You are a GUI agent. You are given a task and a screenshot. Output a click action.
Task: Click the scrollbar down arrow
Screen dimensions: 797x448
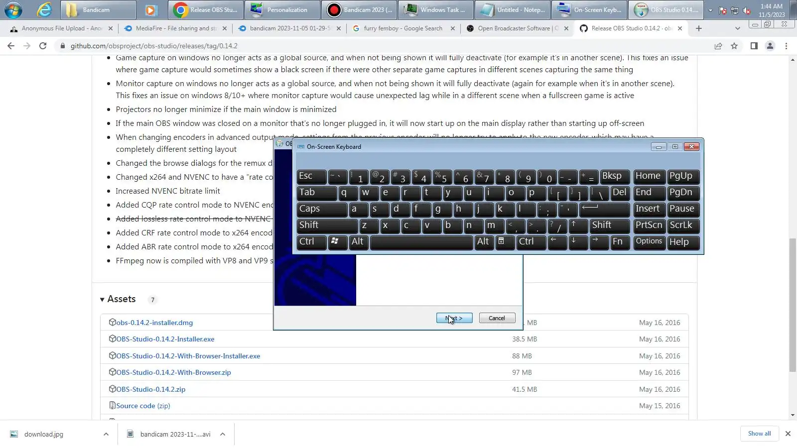click(x=793, y=415)
